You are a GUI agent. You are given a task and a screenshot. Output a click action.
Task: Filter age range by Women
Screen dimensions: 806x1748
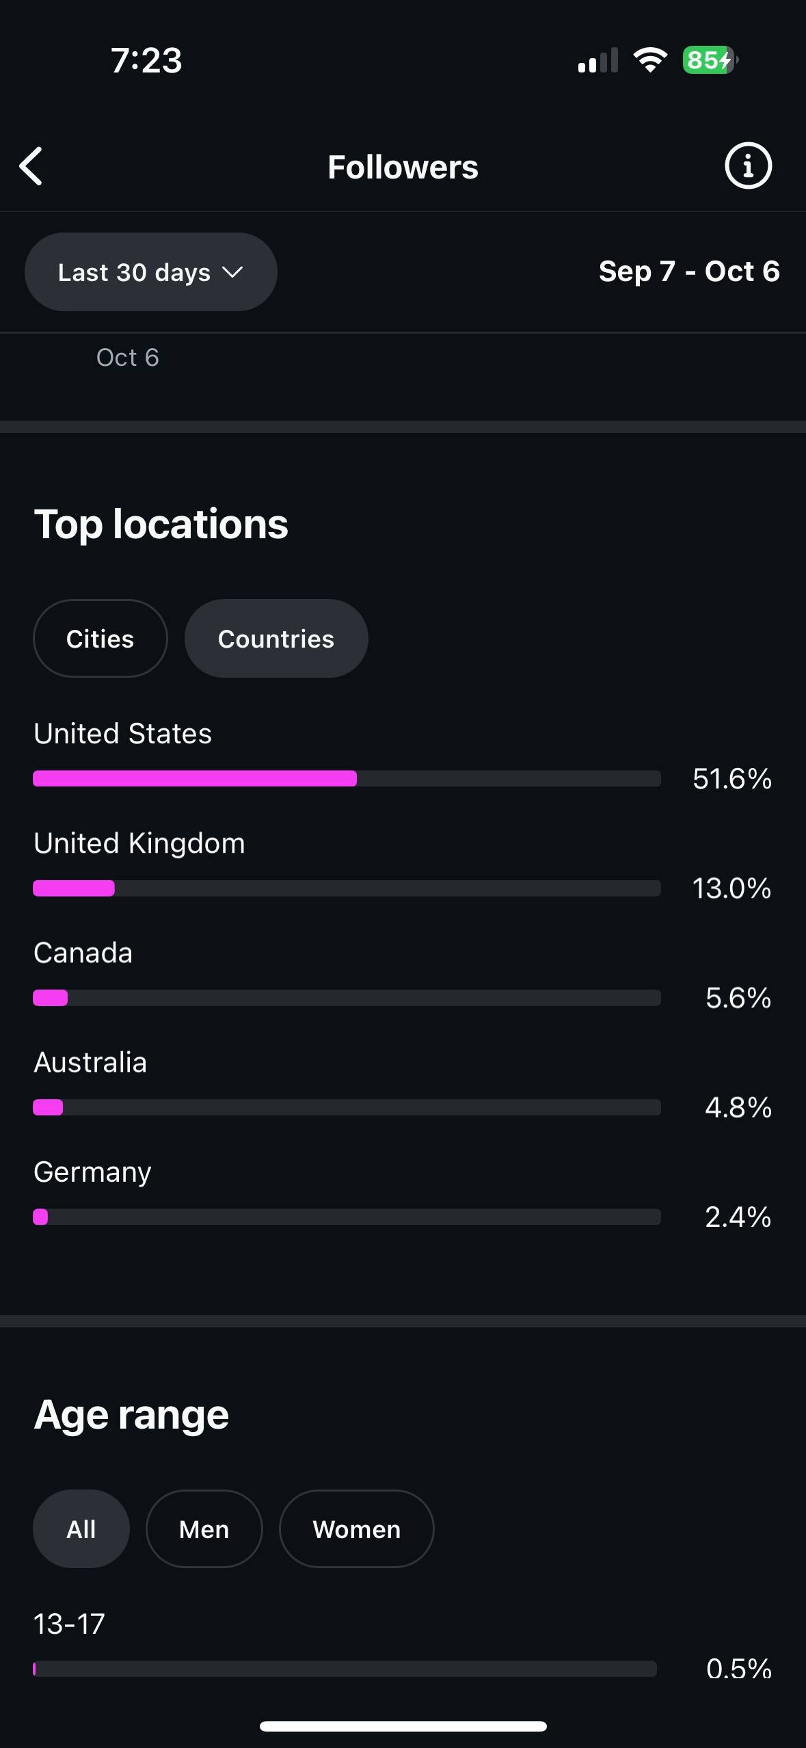pyautogui.click(x=356, y=1529)
